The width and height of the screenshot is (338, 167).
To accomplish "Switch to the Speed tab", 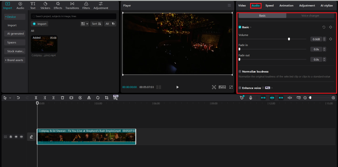I will click(269, 5).
